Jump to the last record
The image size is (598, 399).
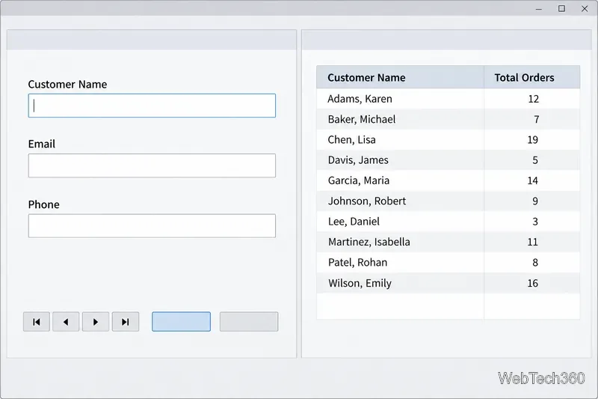point(126,322)
